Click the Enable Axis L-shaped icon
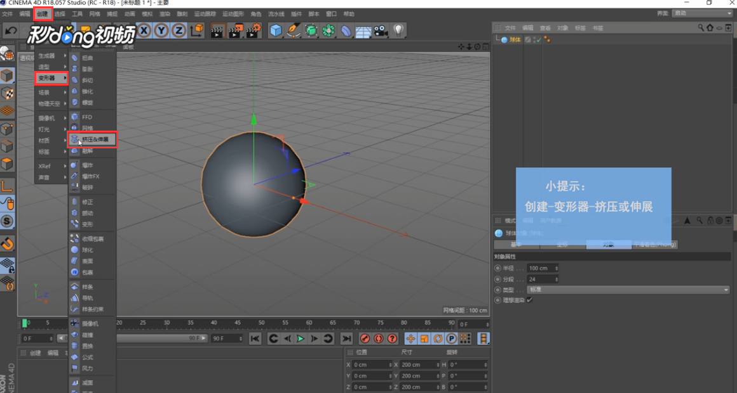737x393 pixels. point(7,186)
